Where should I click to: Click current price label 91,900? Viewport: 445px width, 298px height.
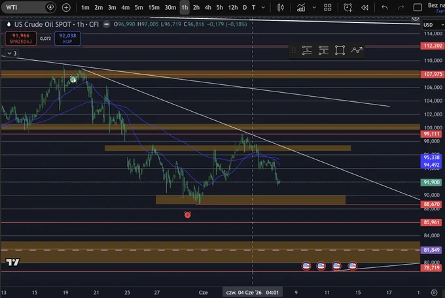click(x=431, y=182)
